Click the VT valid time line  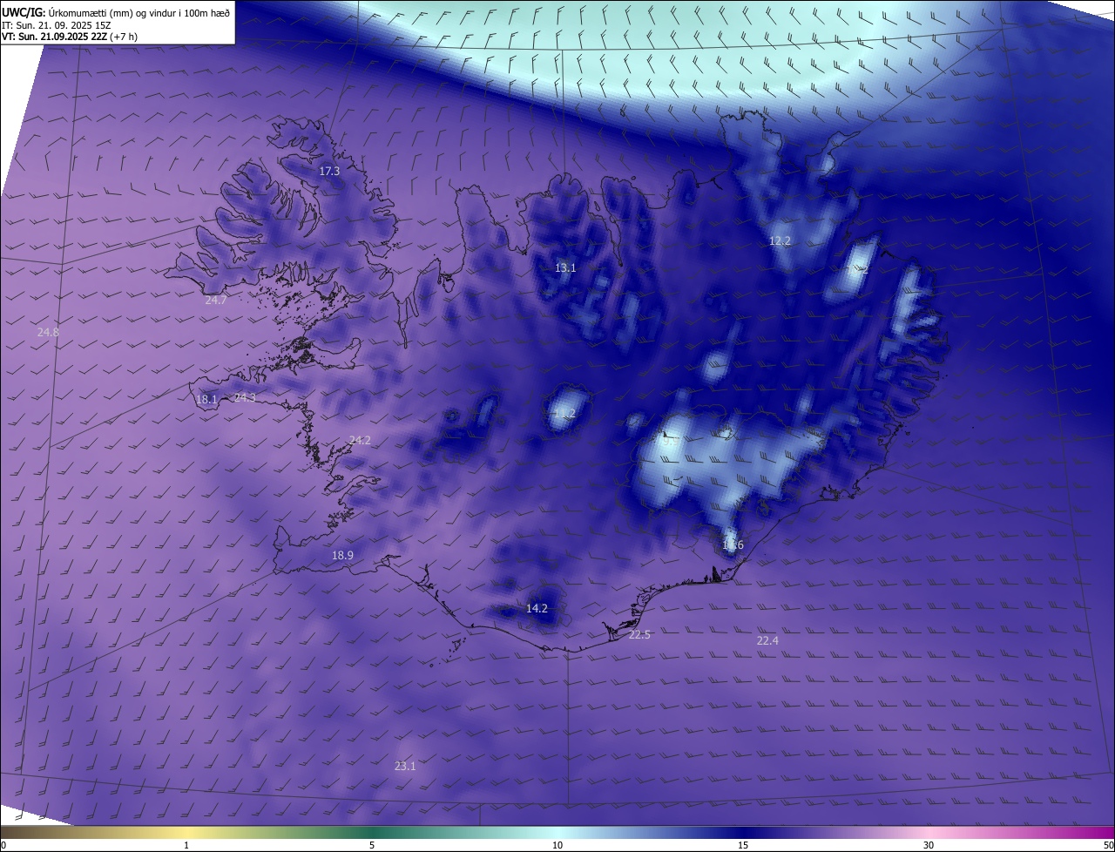tap(70, 37)
